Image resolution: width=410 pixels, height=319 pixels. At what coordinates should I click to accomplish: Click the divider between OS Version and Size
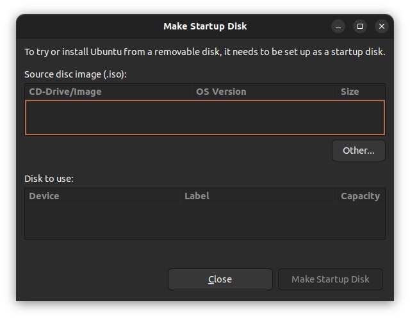pos(337,92)
